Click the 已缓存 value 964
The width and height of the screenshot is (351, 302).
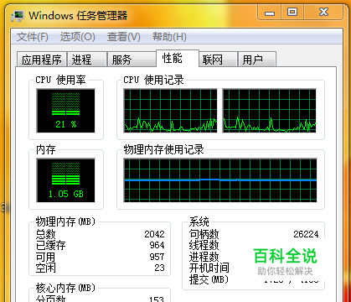157,245
